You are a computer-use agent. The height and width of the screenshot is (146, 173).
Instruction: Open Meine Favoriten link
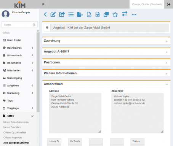point(12,127)
